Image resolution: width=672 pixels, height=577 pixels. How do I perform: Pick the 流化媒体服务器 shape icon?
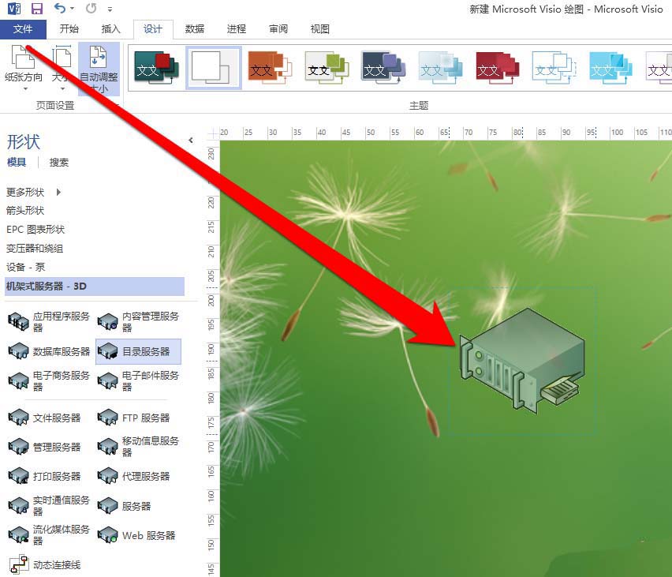[x=18, y=535]
